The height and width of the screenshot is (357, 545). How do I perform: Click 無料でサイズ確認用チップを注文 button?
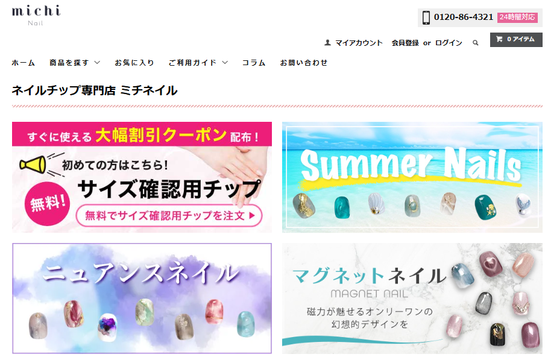tap(169, 215)
